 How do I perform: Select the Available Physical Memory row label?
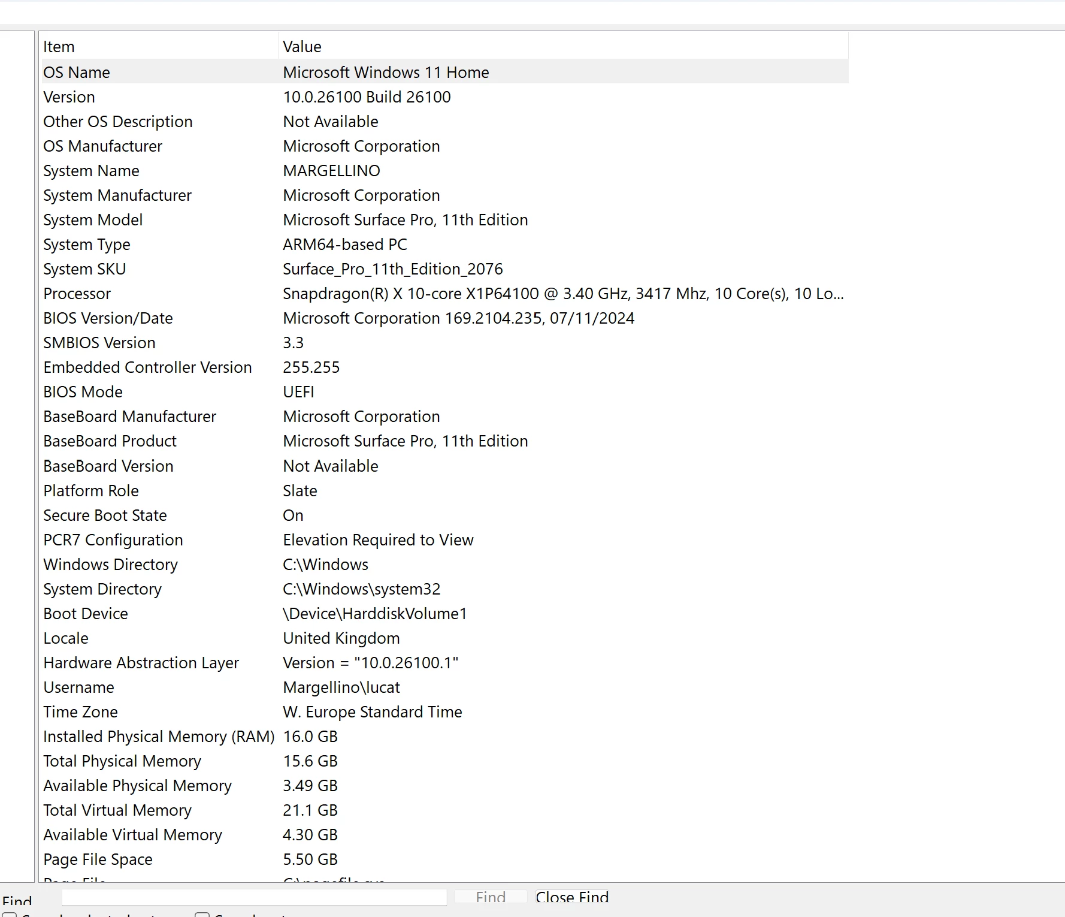pyautogui.click(x=137, y=786)
